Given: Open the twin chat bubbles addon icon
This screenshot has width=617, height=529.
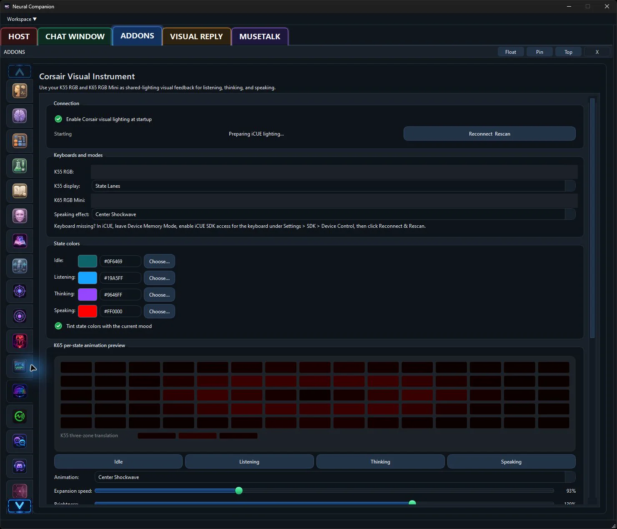Looking at the screenshot, I should (20, 441).
